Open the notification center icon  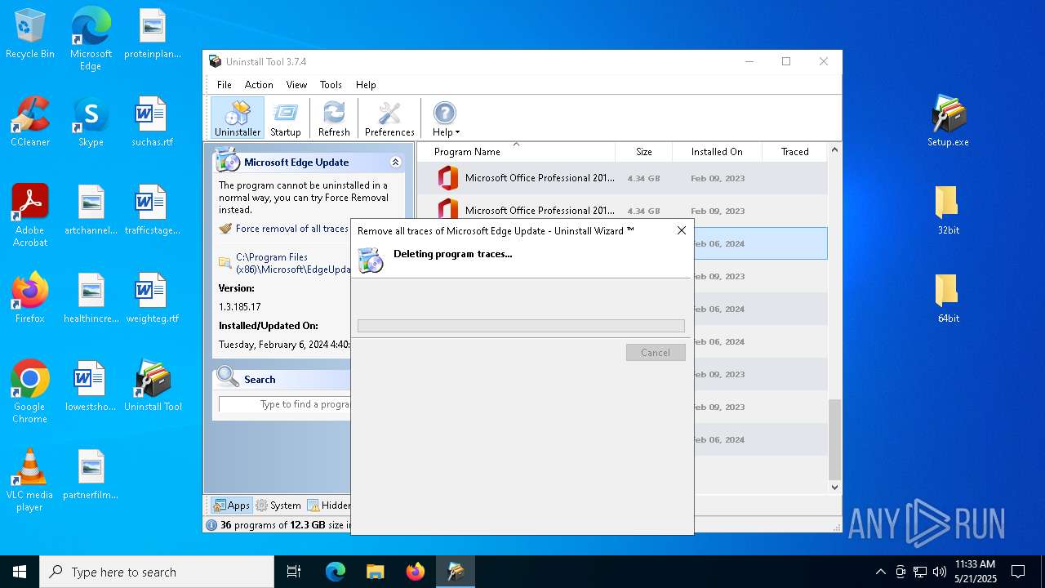point(1018,572)
